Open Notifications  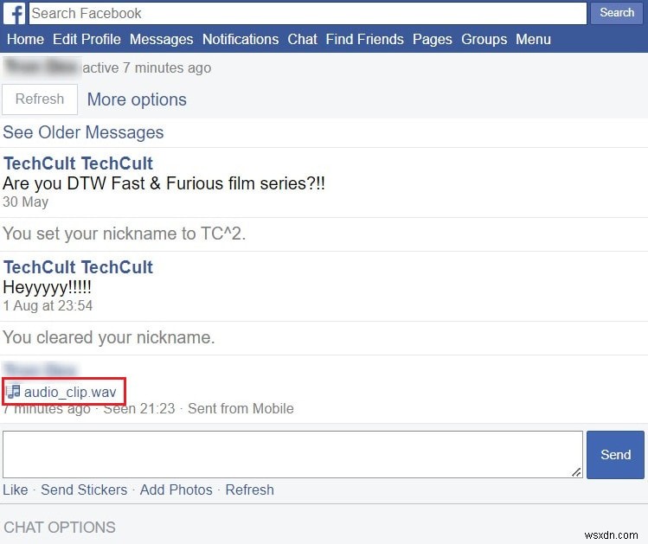(x=241, y=39)
